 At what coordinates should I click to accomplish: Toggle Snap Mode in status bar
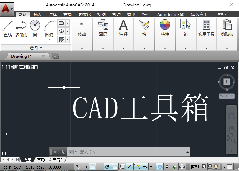(x=85, y=167)
